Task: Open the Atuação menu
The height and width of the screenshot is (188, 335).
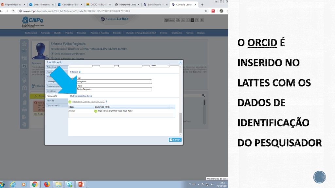Action: tap(58, 33)
